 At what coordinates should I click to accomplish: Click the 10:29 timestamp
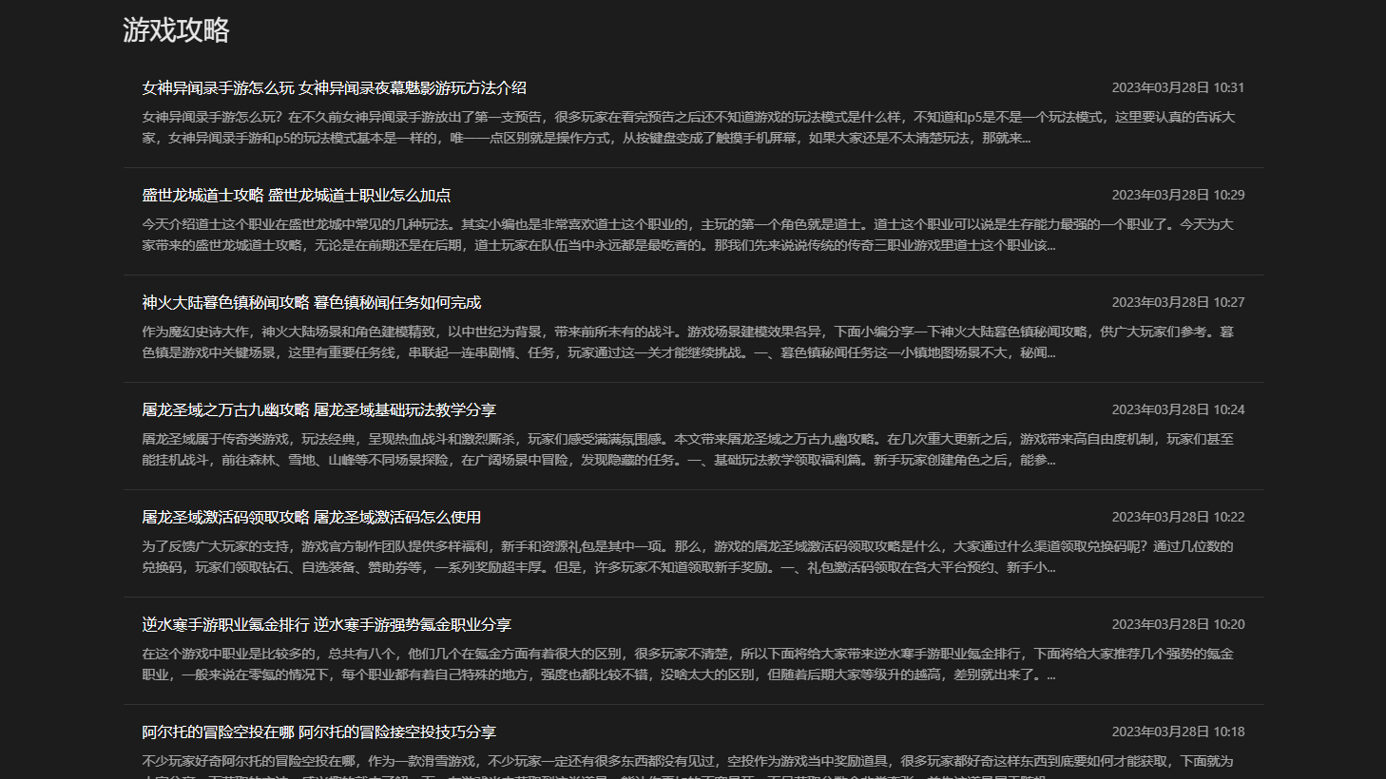[1178, 195]
